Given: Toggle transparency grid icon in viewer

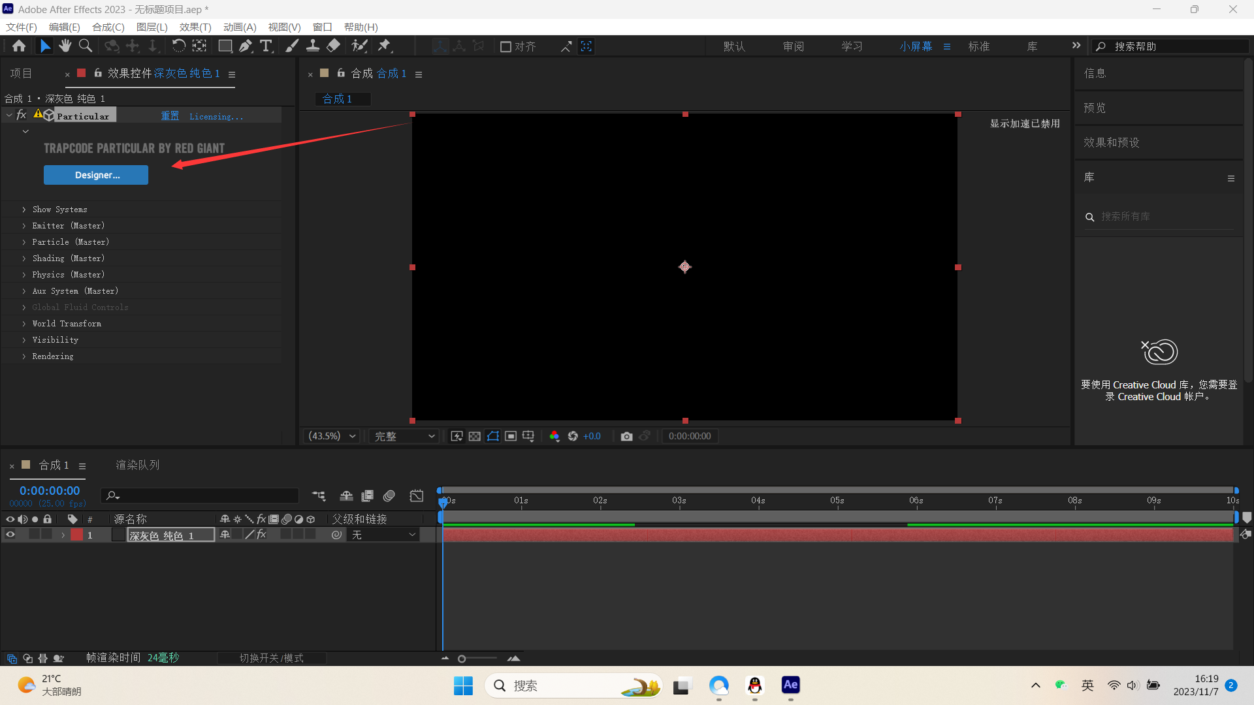Looking at the screenshot, I should click(x=475, y=436).
